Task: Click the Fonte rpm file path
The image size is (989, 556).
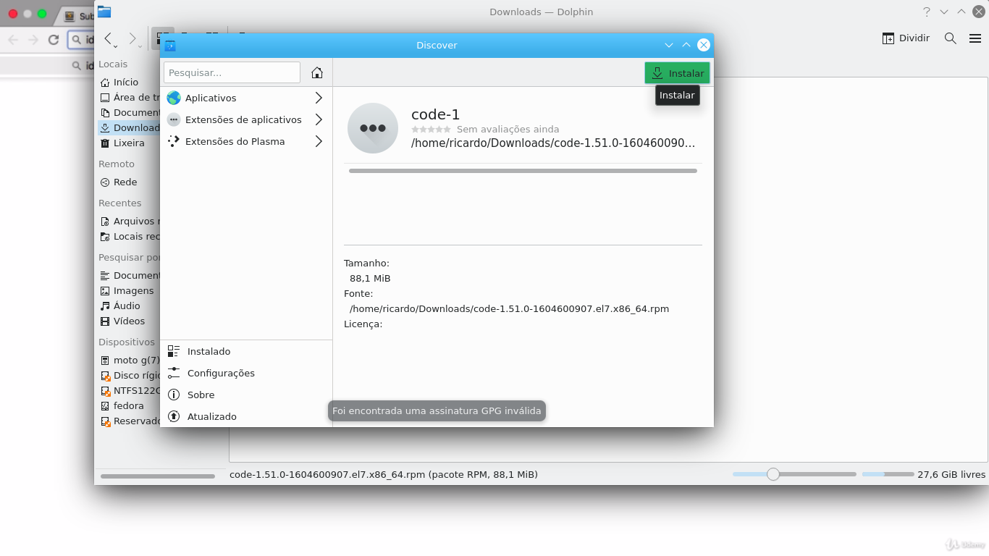Action: 509,308
